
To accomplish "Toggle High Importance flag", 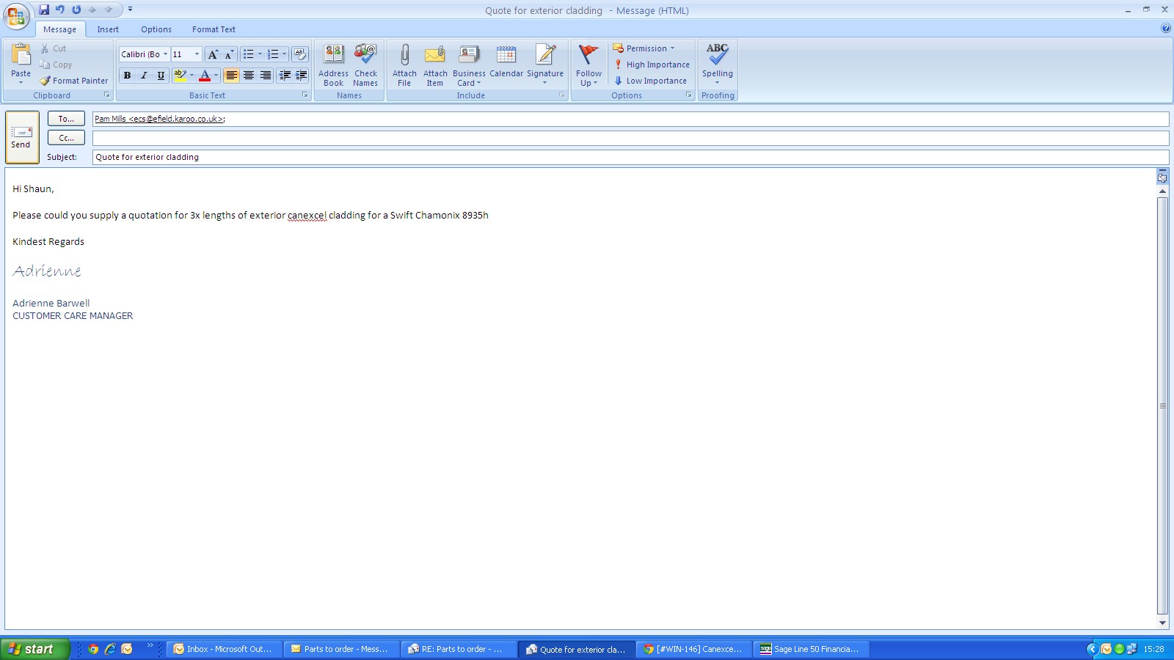I will coord(652,65).
